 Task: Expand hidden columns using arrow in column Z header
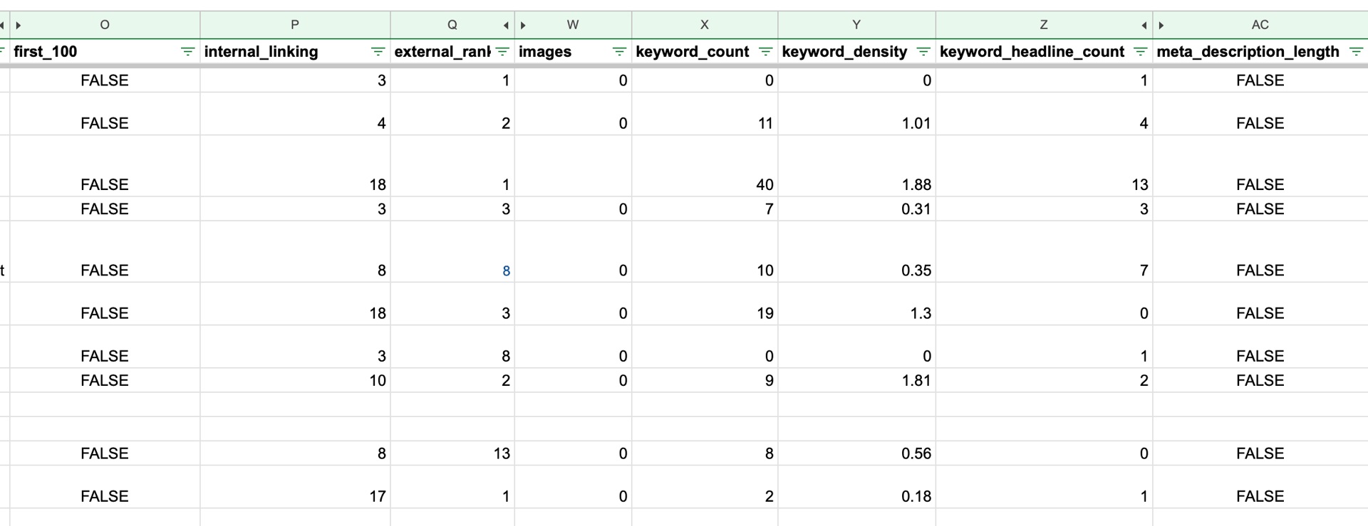coord(1144,25)
